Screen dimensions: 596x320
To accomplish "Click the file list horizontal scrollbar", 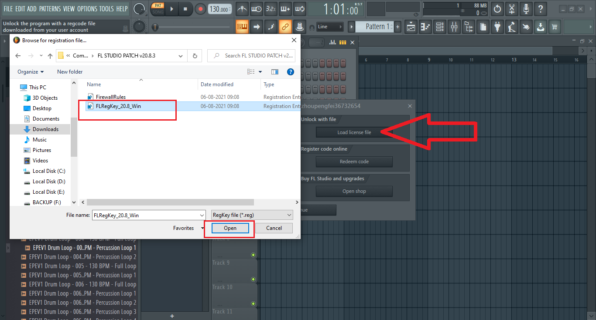I will coord(170,202).
